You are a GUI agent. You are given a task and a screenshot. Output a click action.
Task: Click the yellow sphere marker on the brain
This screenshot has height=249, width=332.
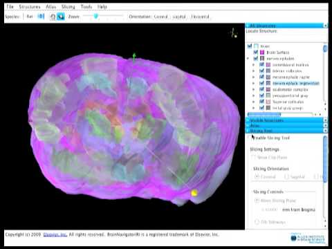click(194, 193)
